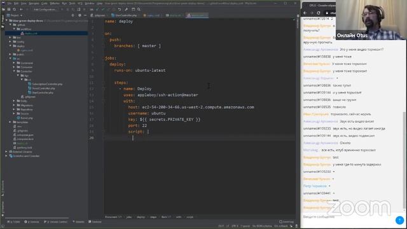Screen dimensions: 407x229
Task: Expand the config folder
Action: click(x=10, y=41)
